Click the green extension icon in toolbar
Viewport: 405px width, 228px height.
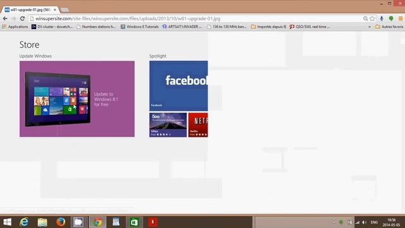coord(391,18)
